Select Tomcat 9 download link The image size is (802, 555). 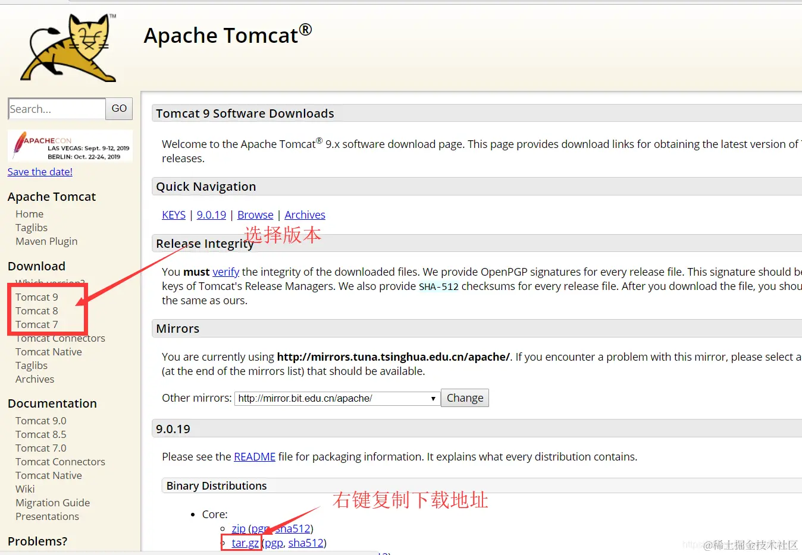click(x=37, y=297)
